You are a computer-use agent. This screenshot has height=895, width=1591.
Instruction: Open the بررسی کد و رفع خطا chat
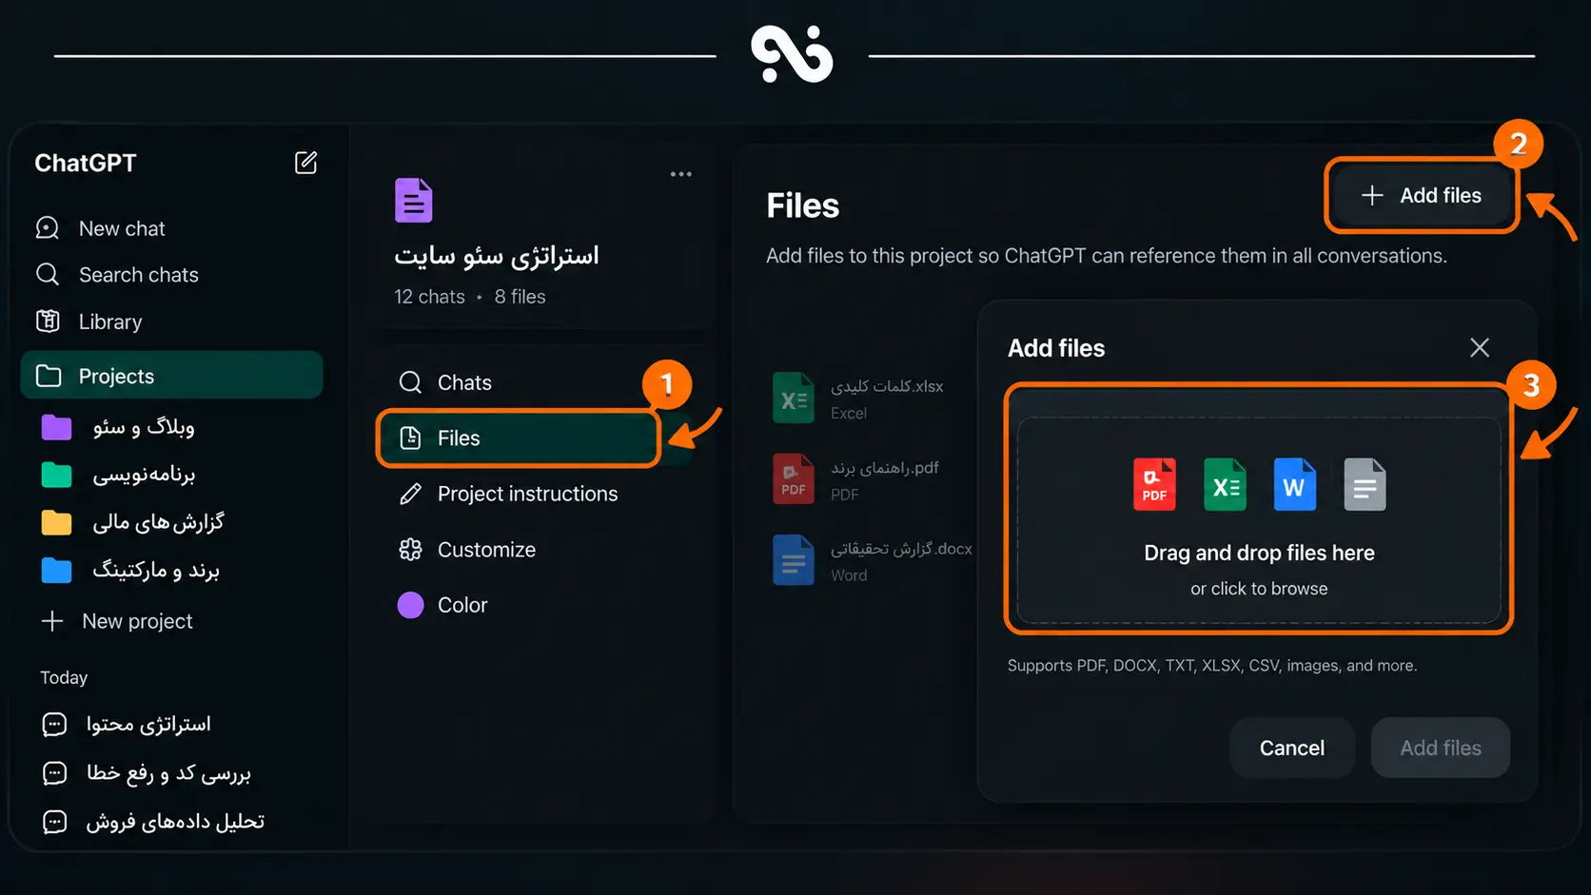click(x=147, y=773)
